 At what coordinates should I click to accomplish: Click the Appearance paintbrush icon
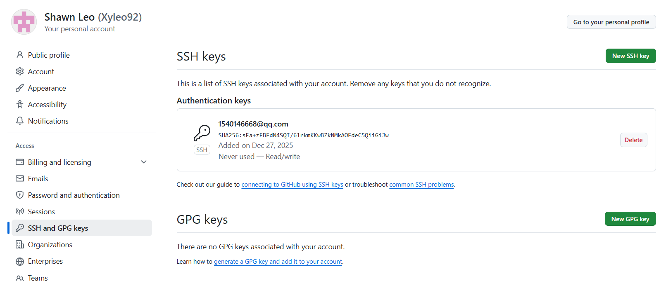[19, 88]
